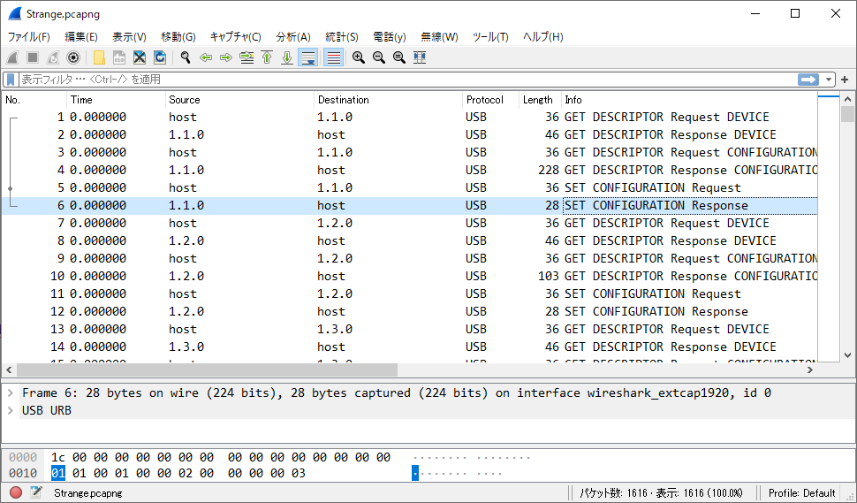Click the expert information red circle icon

[x=16, y=492]
